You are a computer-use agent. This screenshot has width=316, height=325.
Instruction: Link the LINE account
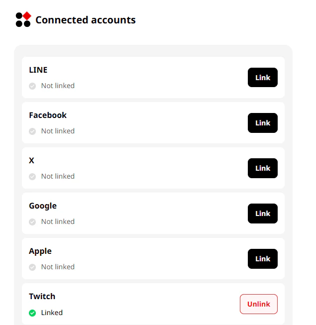[x=262, y=78]
